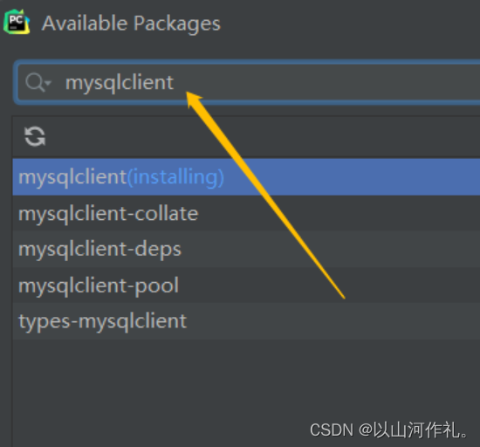
Task: Click the PyCharm logo in title bar
Action: (17, 22)
